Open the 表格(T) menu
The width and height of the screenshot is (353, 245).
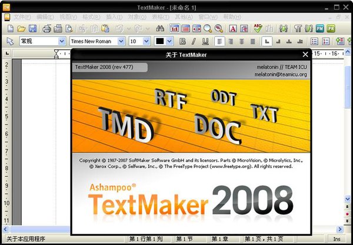click(161, 17)
